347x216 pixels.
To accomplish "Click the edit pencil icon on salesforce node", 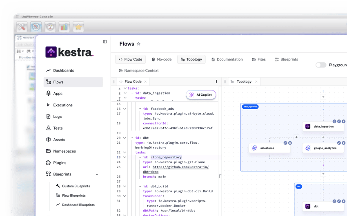I will (285, 143).
